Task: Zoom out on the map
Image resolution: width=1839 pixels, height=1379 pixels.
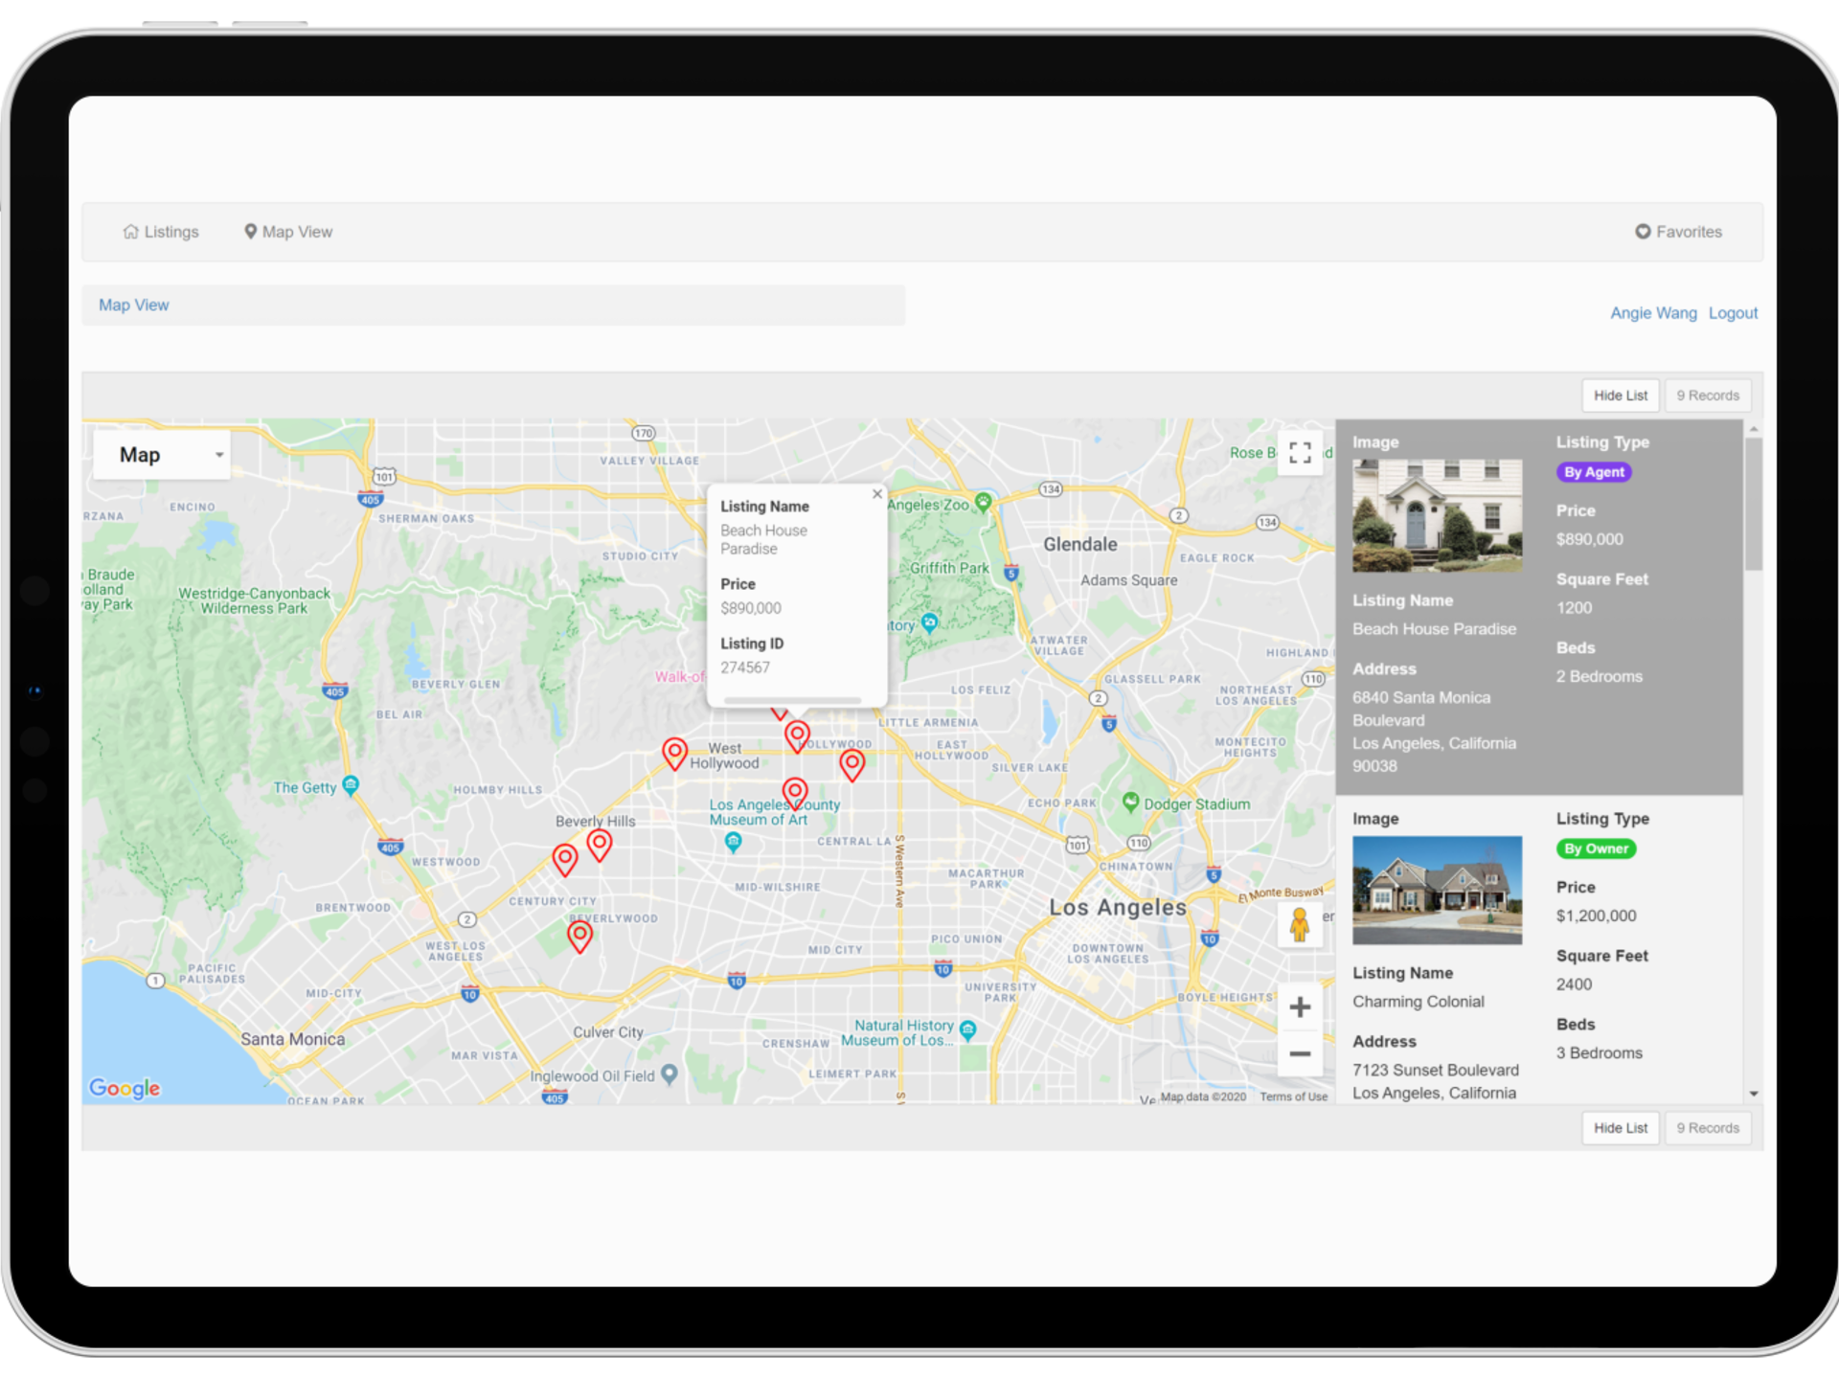Action: 1300,1053
